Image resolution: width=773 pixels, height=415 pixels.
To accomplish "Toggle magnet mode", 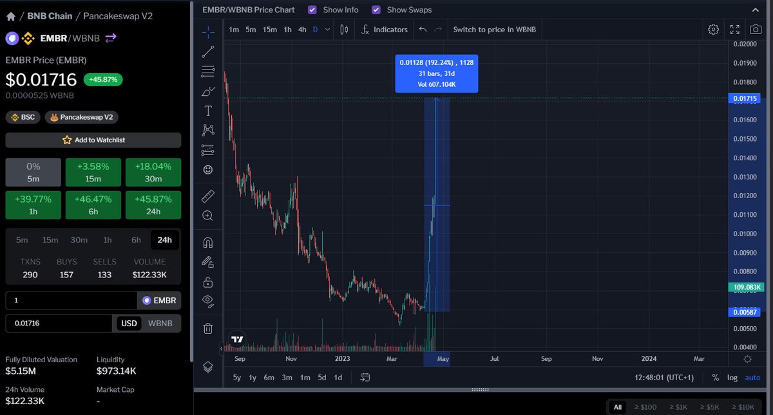I will coord(208,243).
